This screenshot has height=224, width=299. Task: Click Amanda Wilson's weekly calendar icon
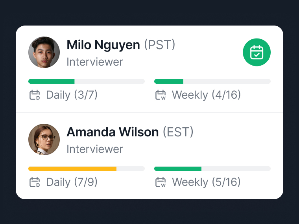161,182
